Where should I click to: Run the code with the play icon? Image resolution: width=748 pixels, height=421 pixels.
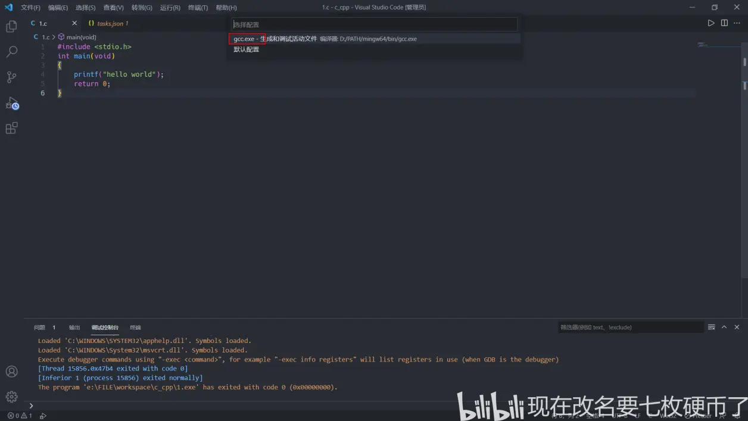point(711,23)
